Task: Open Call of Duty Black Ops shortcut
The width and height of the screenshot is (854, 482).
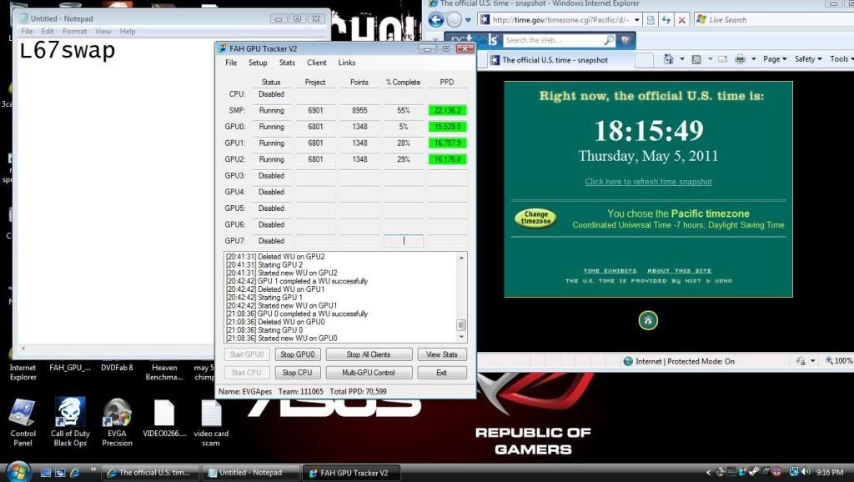Action: coord(70,413)
